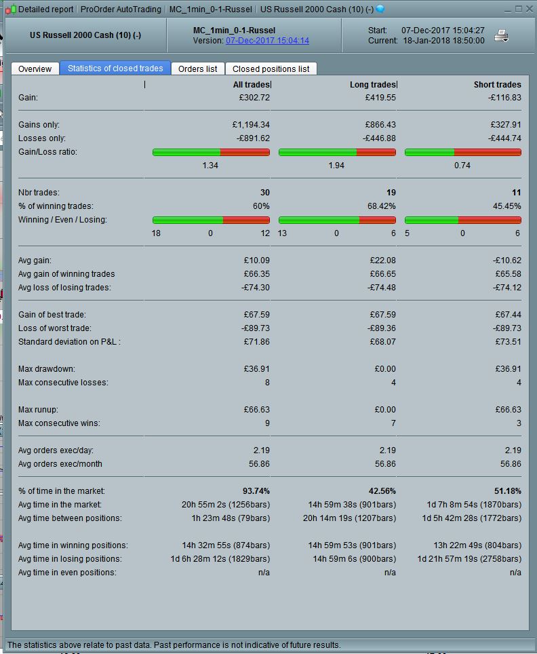Open the Closed positions list tab
The height and width of the screenshot is (654, 537).
[271, 69]
